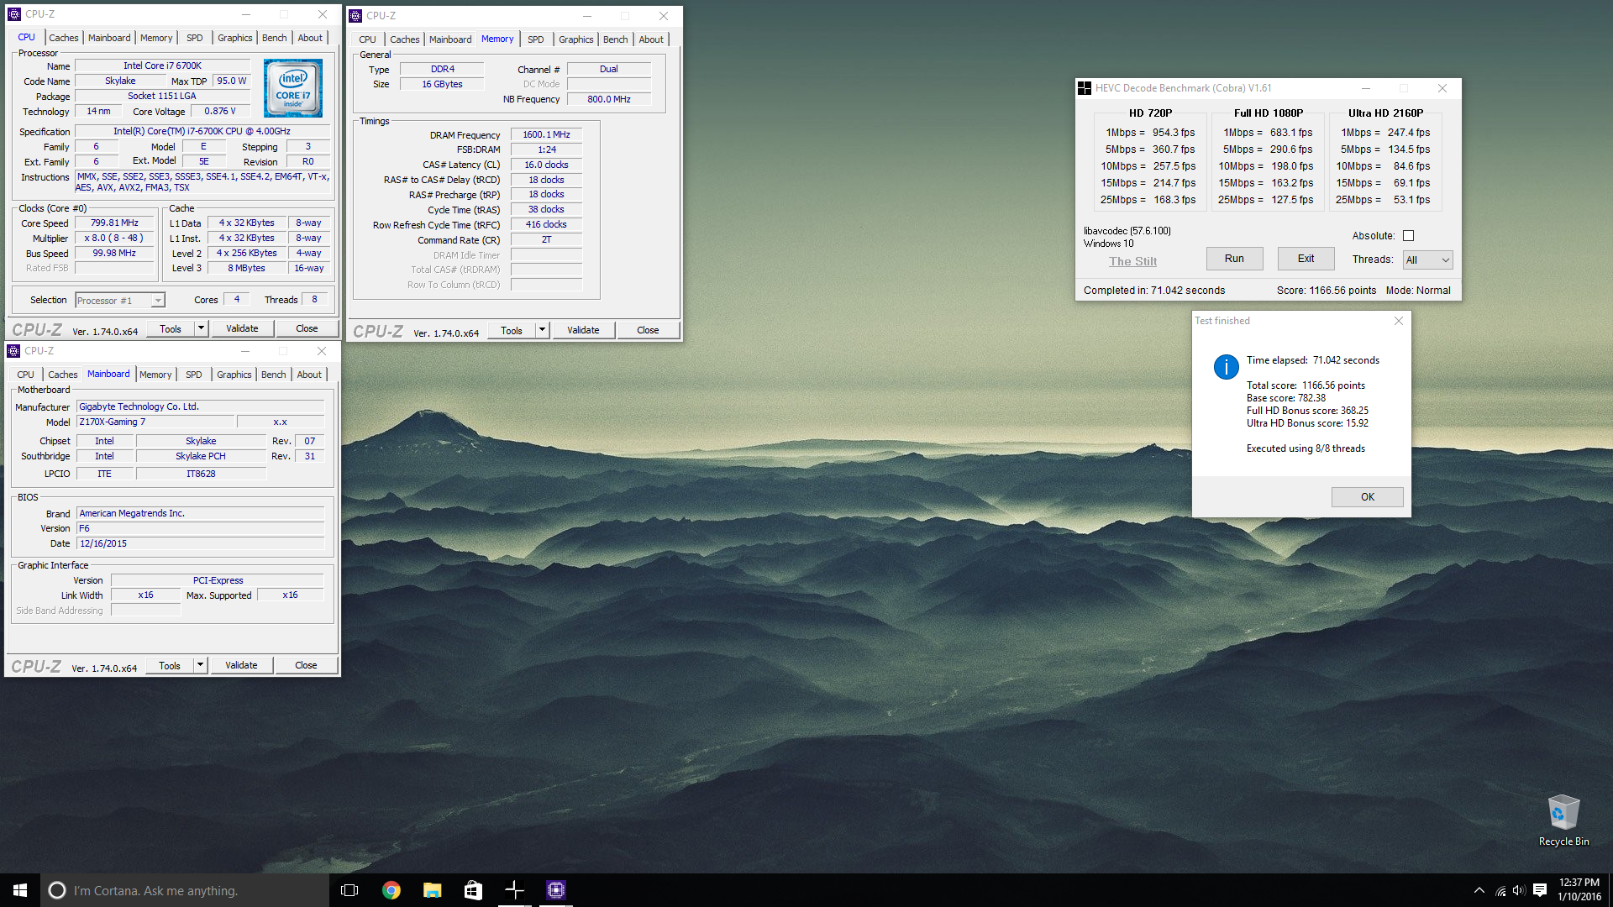Click Close button in the CPU window

[x=307, y=328]
